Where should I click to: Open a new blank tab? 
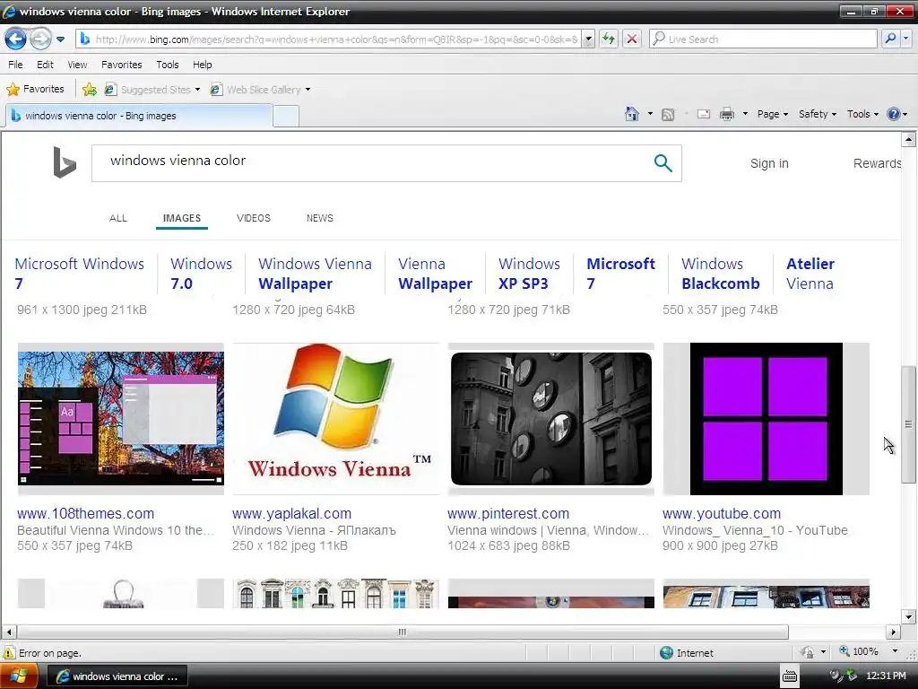point(286,116)
